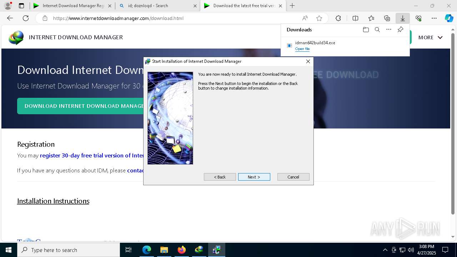Open Copilot sidebar icon
Image resolution: width=457 pixels, height=257 pixels.
[x=449, y=18]
